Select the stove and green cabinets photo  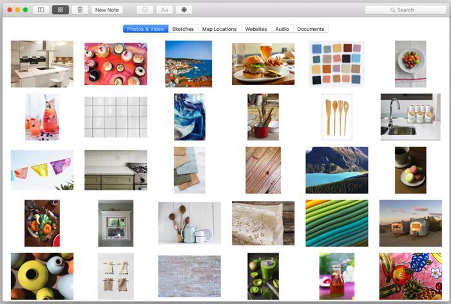coord(115,170)
